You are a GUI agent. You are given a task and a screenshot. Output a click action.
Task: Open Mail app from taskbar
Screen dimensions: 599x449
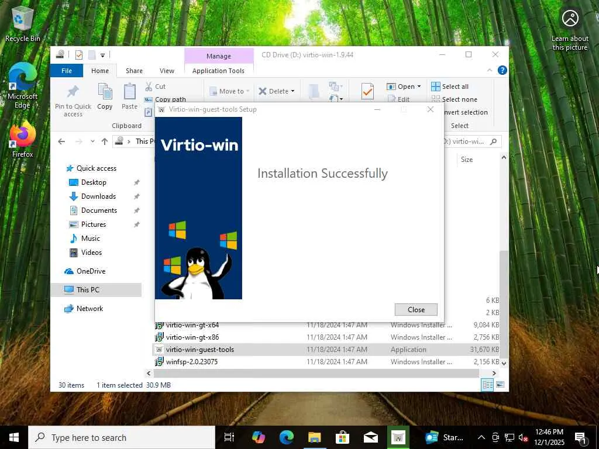pos(370,437)
